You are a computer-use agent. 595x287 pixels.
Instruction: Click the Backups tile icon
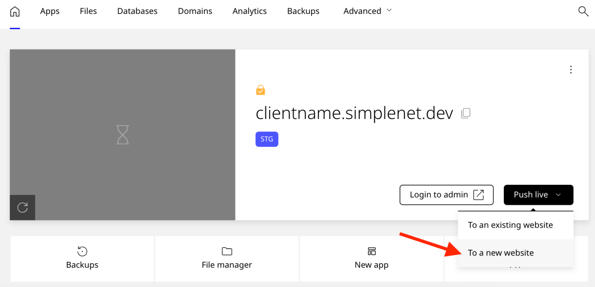click(82, 251)
